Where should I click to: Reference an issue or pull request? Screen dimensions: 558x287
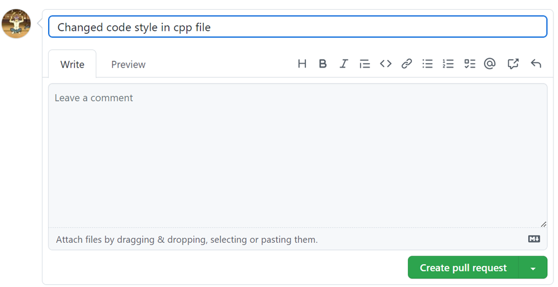[x=513, y=64]
